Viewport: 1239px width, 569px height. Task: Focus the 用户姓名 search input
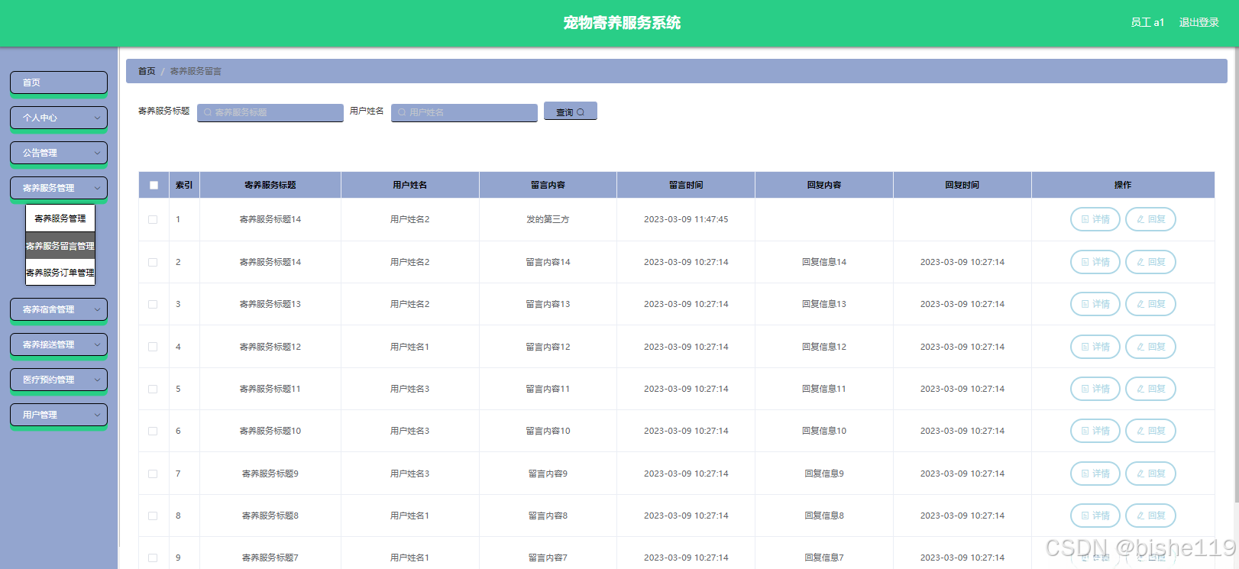pyautogui.click(x=464, y=112)
